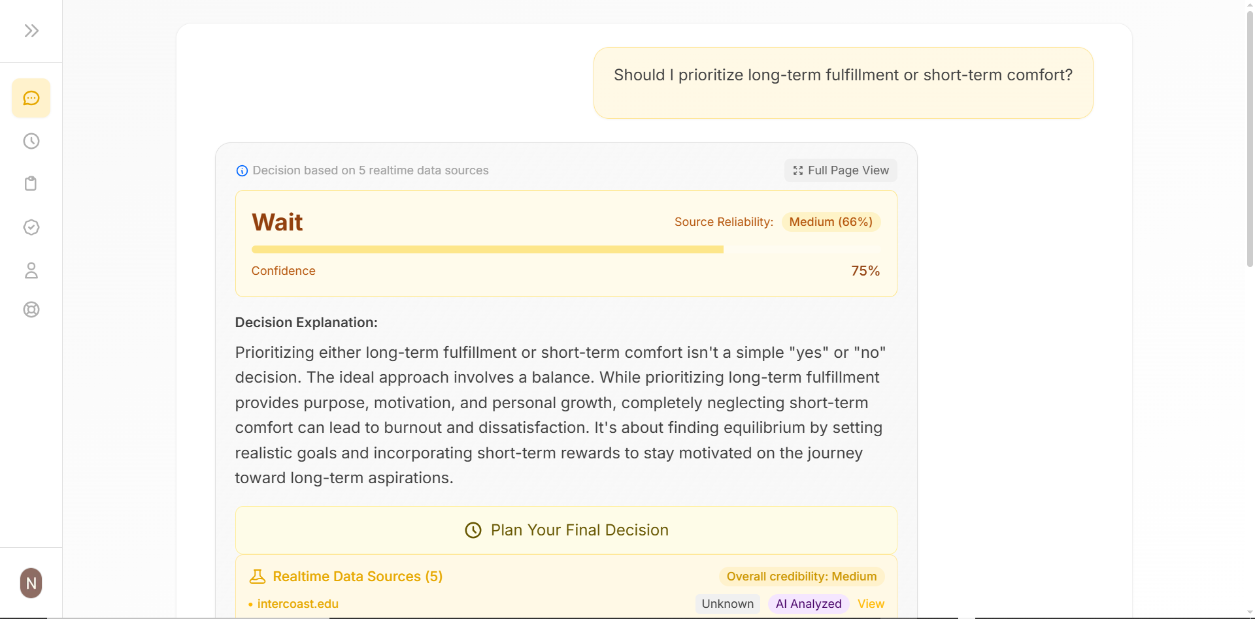Click View for intercoast.edu source
The height and width of the screenshot is (619, 1255).
(871, 604)
